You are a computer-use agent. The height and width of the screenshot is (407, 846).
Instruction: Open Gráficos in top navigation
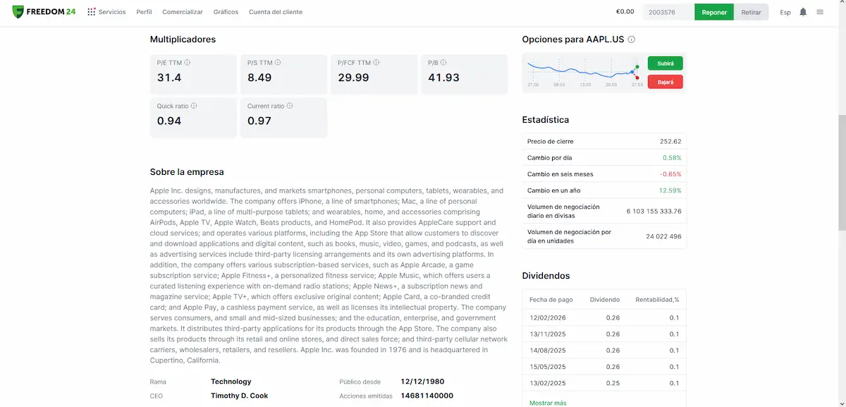tap(226, 12)
